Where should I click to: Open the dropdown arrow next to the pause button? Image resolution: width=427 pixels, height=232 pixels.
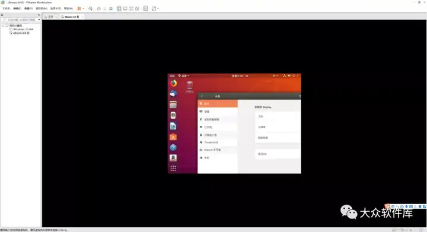click(x=83, y=8)
